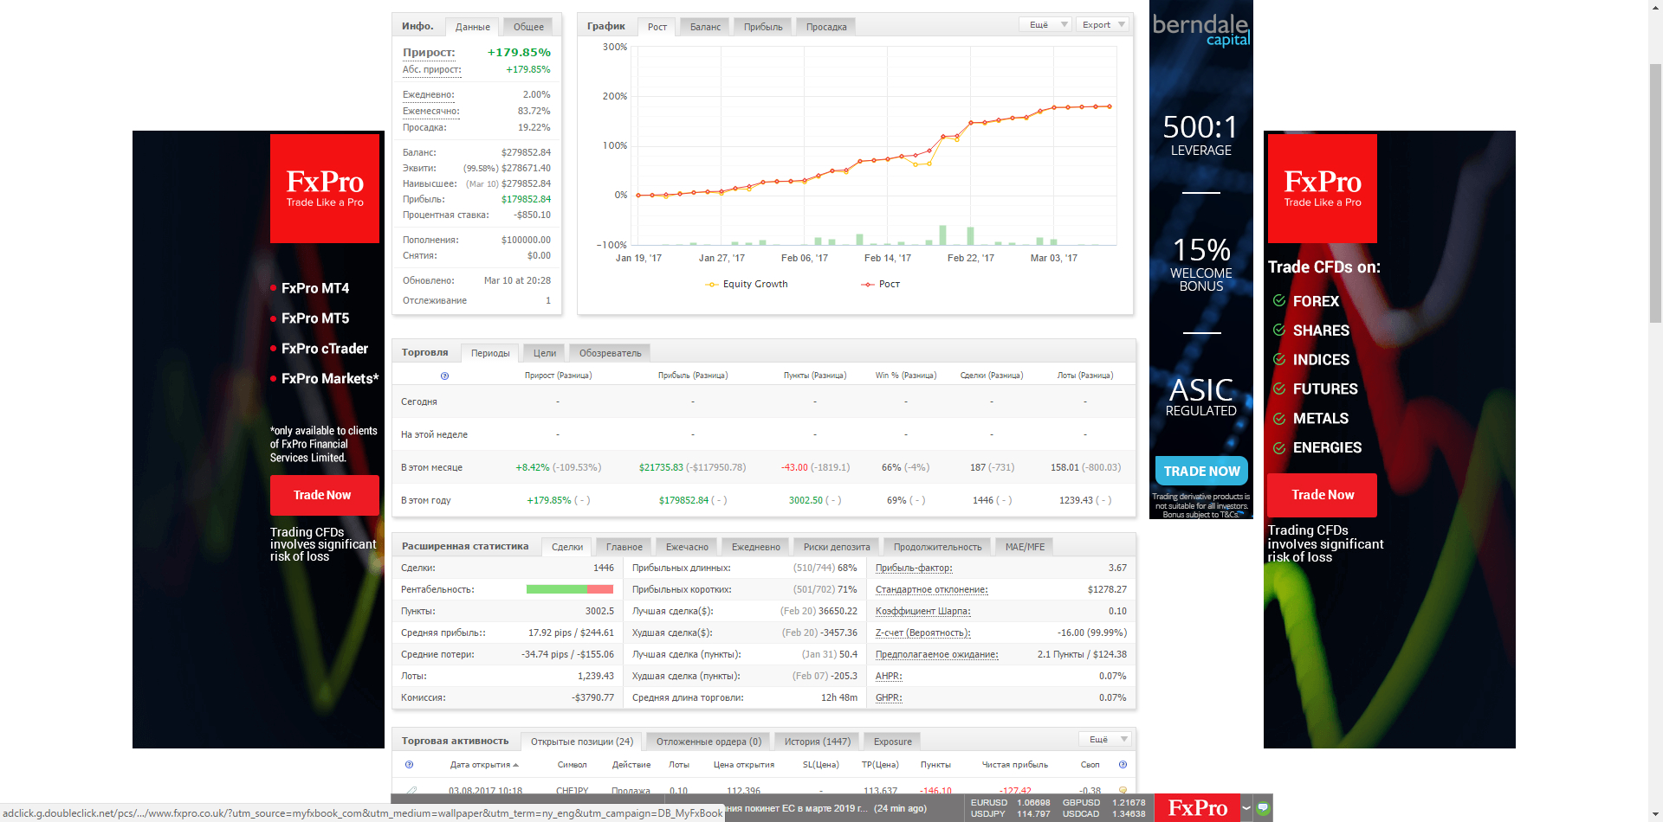The width and height of the screenshot is (1663, 822).
Task: Click the AHPR link
Action: [x=889, y=676]
